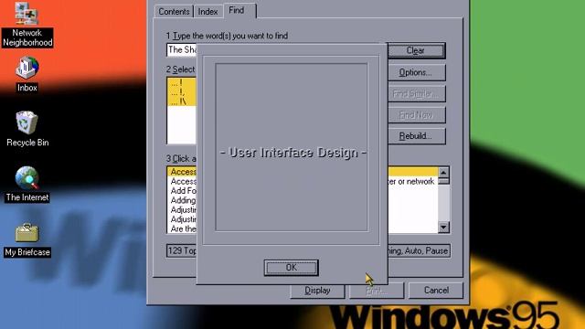This screenshot has width=585, height=329.
Task: Select the highlighted 'Access' topic row
Action: click(x=182, y=172)
